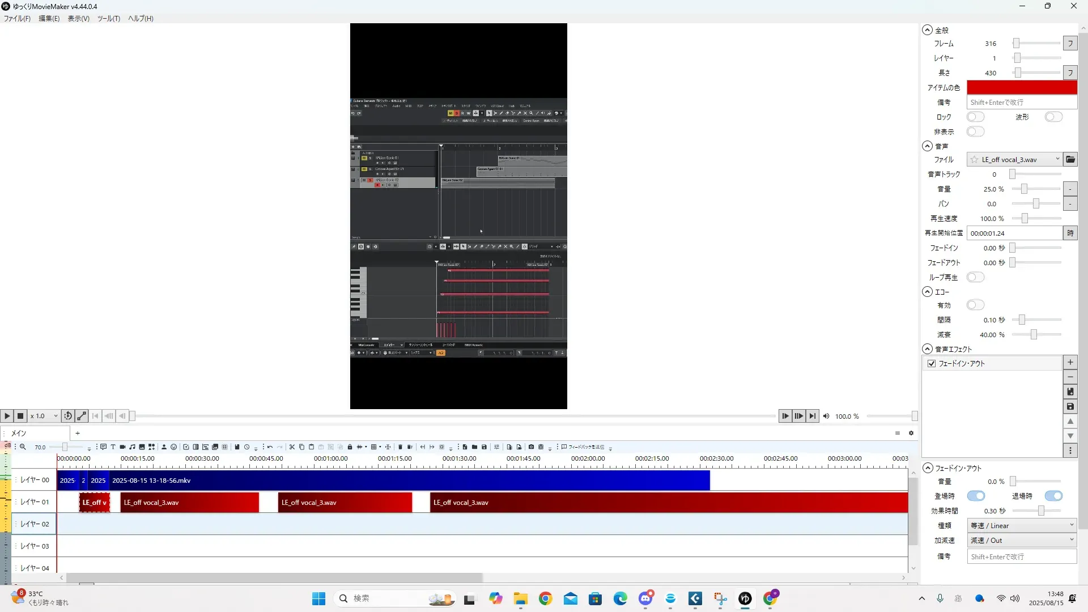The height and width of the screenshot is (612, 1088).
Task: Uncheck the フェードイン・アウト effect checkbox
Action: click(x=932, y=364)
